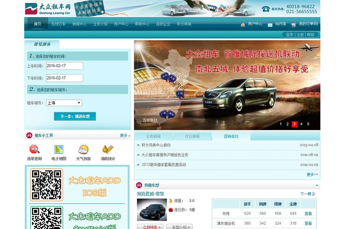Viewport: 344px width, 229px height.
Task: Select the 促销活动 tab
Action: [x=231, y=136]
